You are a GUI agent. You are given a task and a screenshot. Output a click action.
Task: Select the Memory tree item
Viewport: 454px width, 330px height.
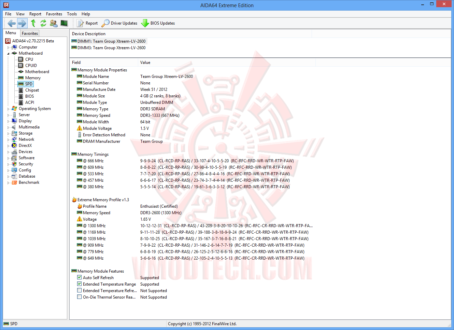33,78
